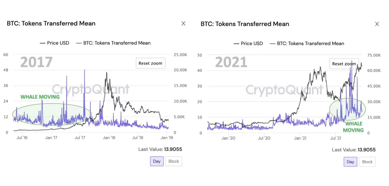The height and width of the screenshot is (186, 389).
Task: Toggle Price USD series in right legend
Action: [252, 44]
